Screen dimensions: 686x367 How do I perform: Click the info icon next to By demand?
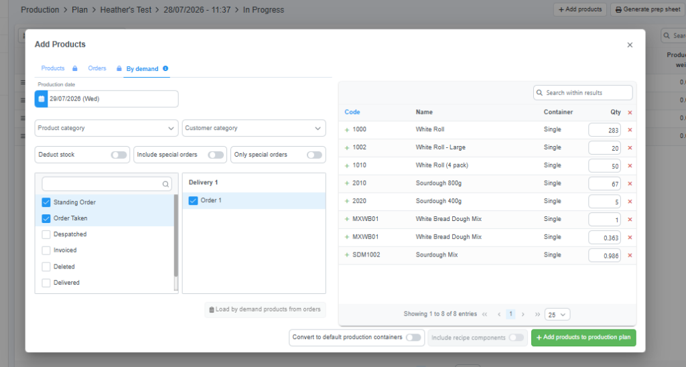click(x=165, y=68)
